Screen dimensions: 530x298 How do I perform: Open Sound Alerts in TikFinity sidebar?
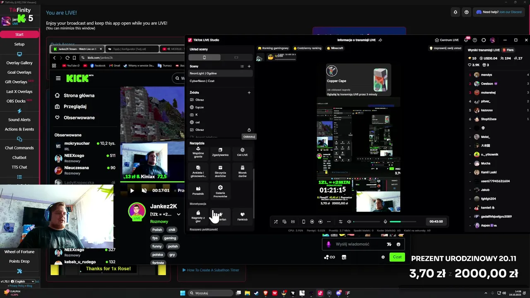click(x=19, y=120)
